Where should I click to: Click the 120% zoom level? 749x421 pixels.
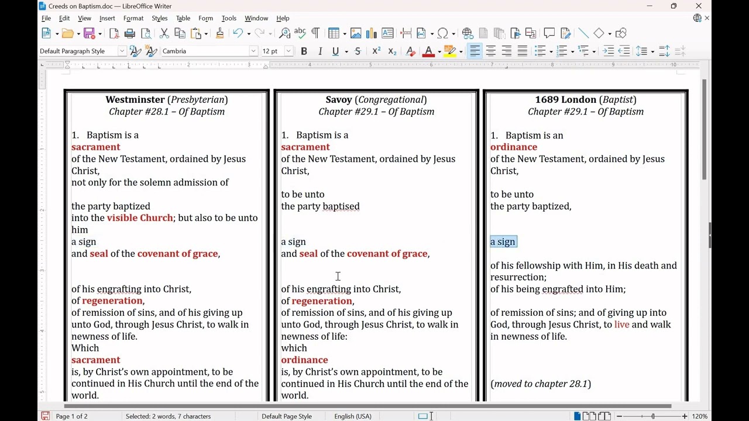pyautogui.click(x=700, y=416)
